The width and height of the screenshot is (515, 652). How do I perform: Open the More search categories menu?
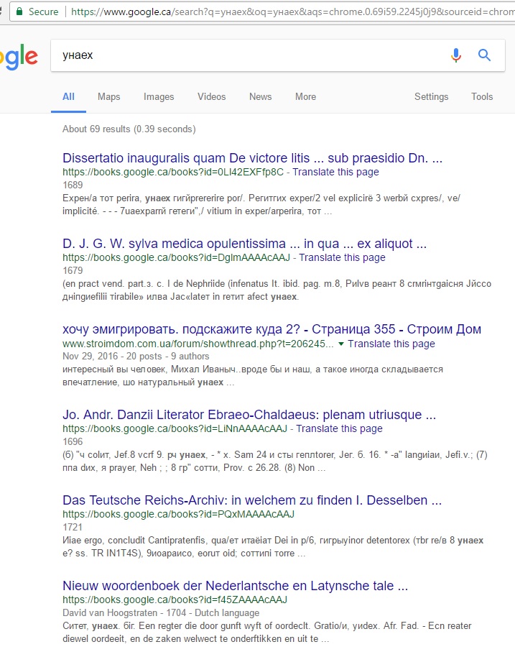pos(306,96)
